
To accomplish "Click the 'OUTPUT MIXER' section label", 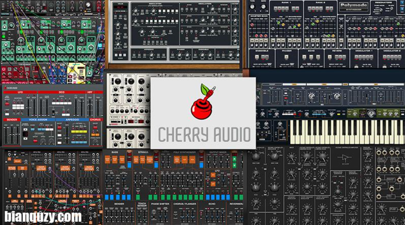I will [218, 152].
